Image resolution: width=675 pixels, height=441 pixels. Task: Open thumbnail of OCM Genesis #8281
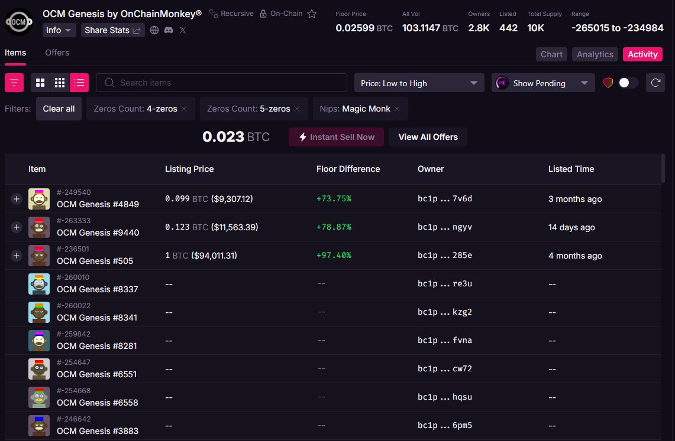[x=39, y=341]
